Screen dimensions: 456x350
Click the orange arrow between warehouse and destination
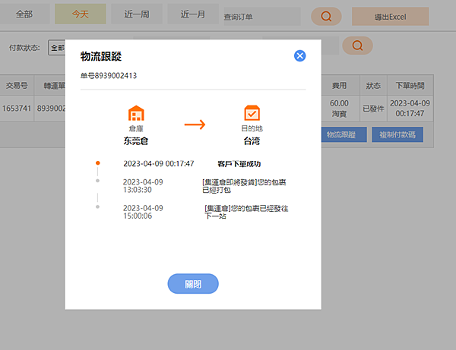[x=195, y=125]
